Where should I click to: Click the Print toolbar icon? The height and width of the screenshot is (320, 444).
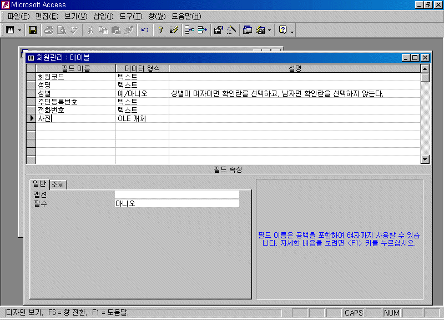(49, 30)
